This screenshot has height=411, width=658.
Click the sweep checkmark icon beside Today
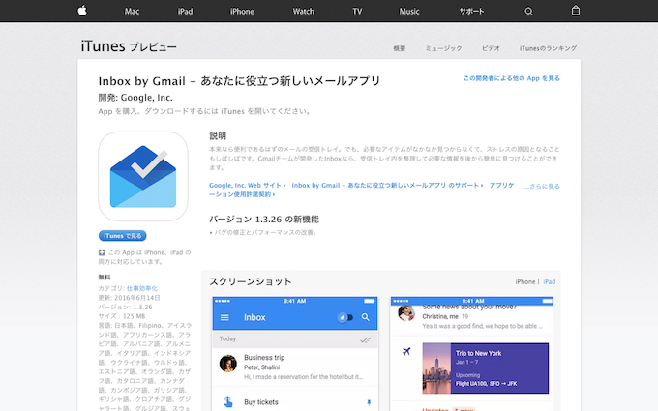click(365, 340)
